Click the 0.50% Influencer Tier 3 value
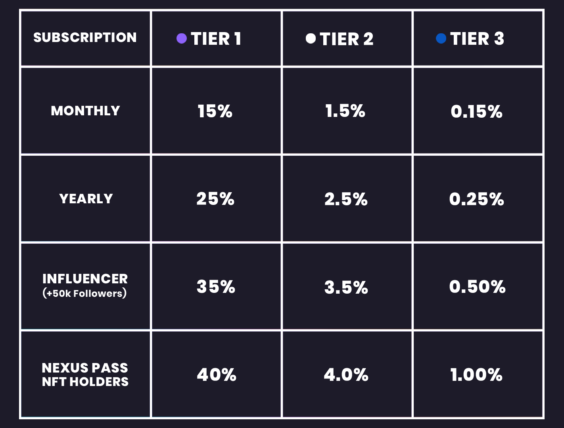Viewport: 564px width, 428px height. (477, 287)
